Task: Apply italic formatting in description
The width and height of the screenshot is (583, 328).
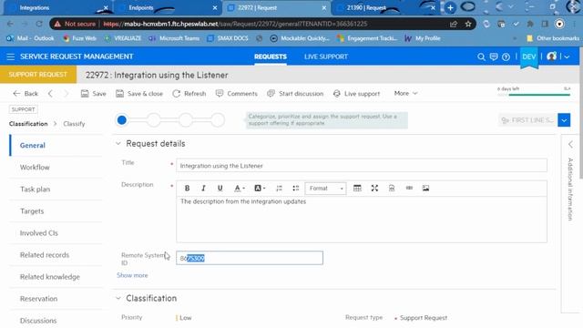Action: (x=203, y=189)
